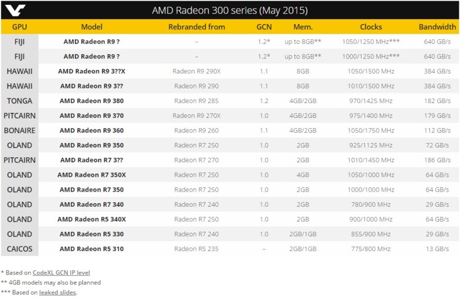This screenshot has height=299, width=460.
Task: Select the CAICOS GPU cell
Action: (x=20, y=249)
